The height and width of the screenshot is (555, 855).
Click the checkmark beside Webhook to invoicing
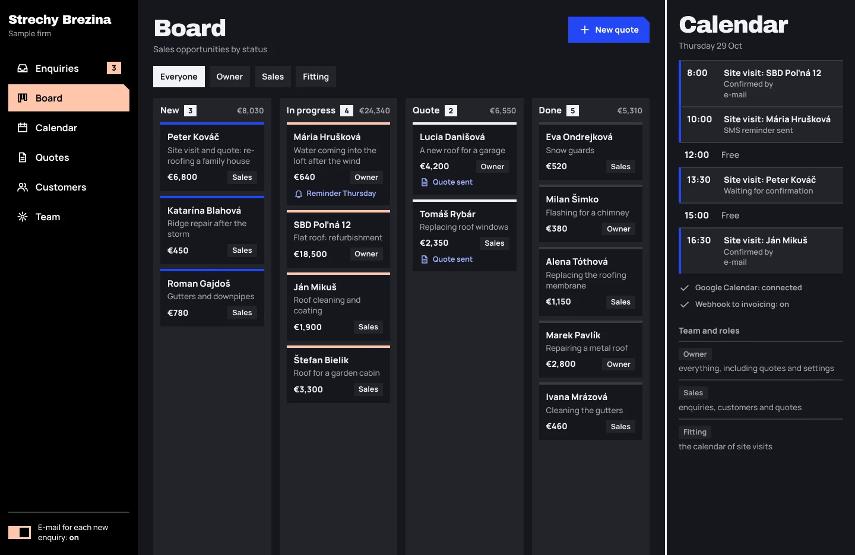coord(685,305)
